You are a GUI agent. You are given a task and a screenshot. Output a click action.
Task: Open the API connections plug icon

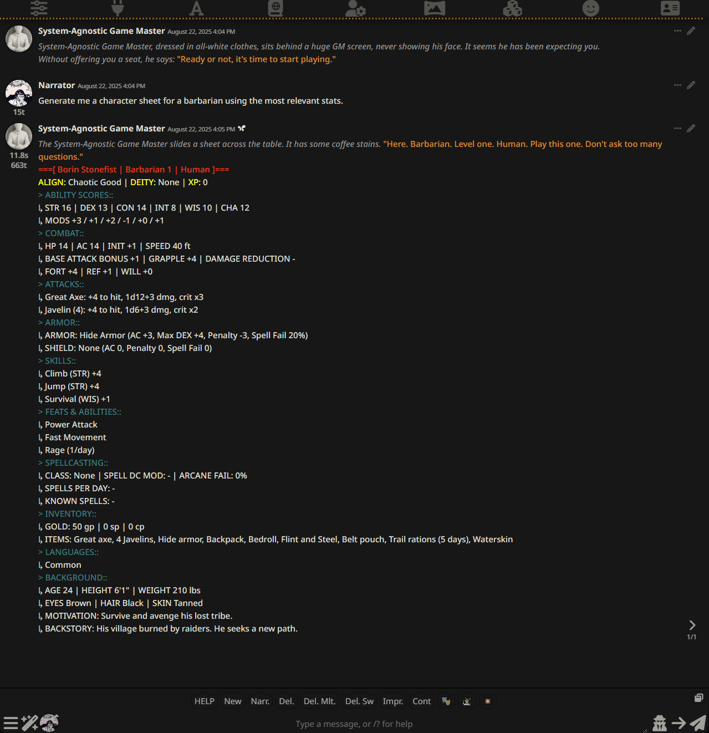tap(118, 8)
